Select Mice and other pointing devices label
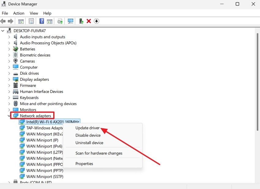 [48, 104]
